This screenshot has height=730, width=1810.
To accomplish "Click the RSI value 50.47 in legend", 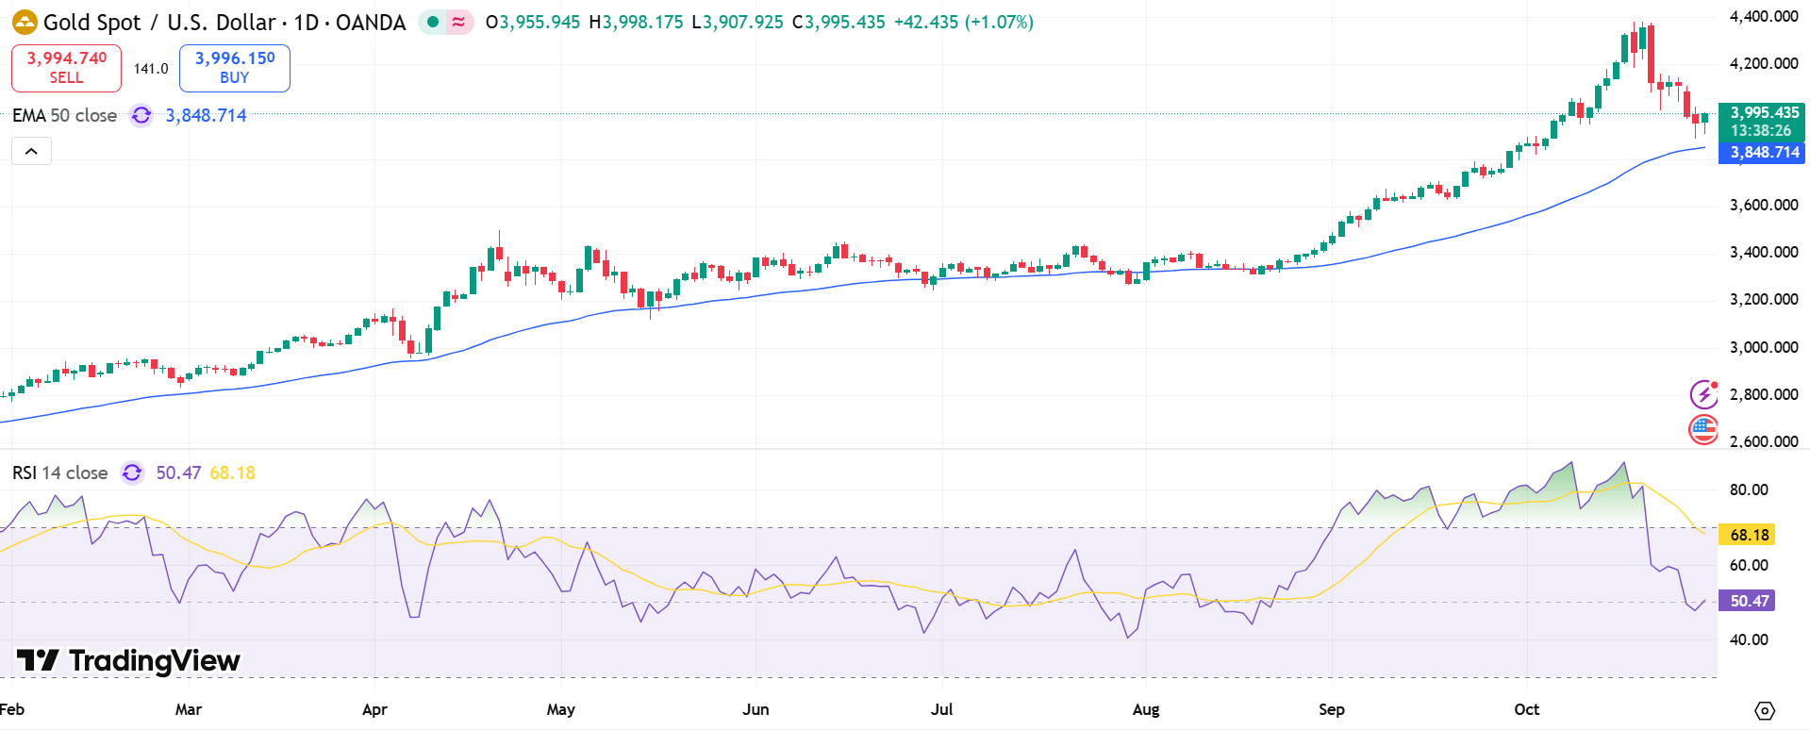I will pos(178,473).
